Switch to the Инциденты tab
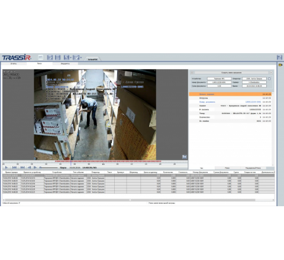 point(65,64)
